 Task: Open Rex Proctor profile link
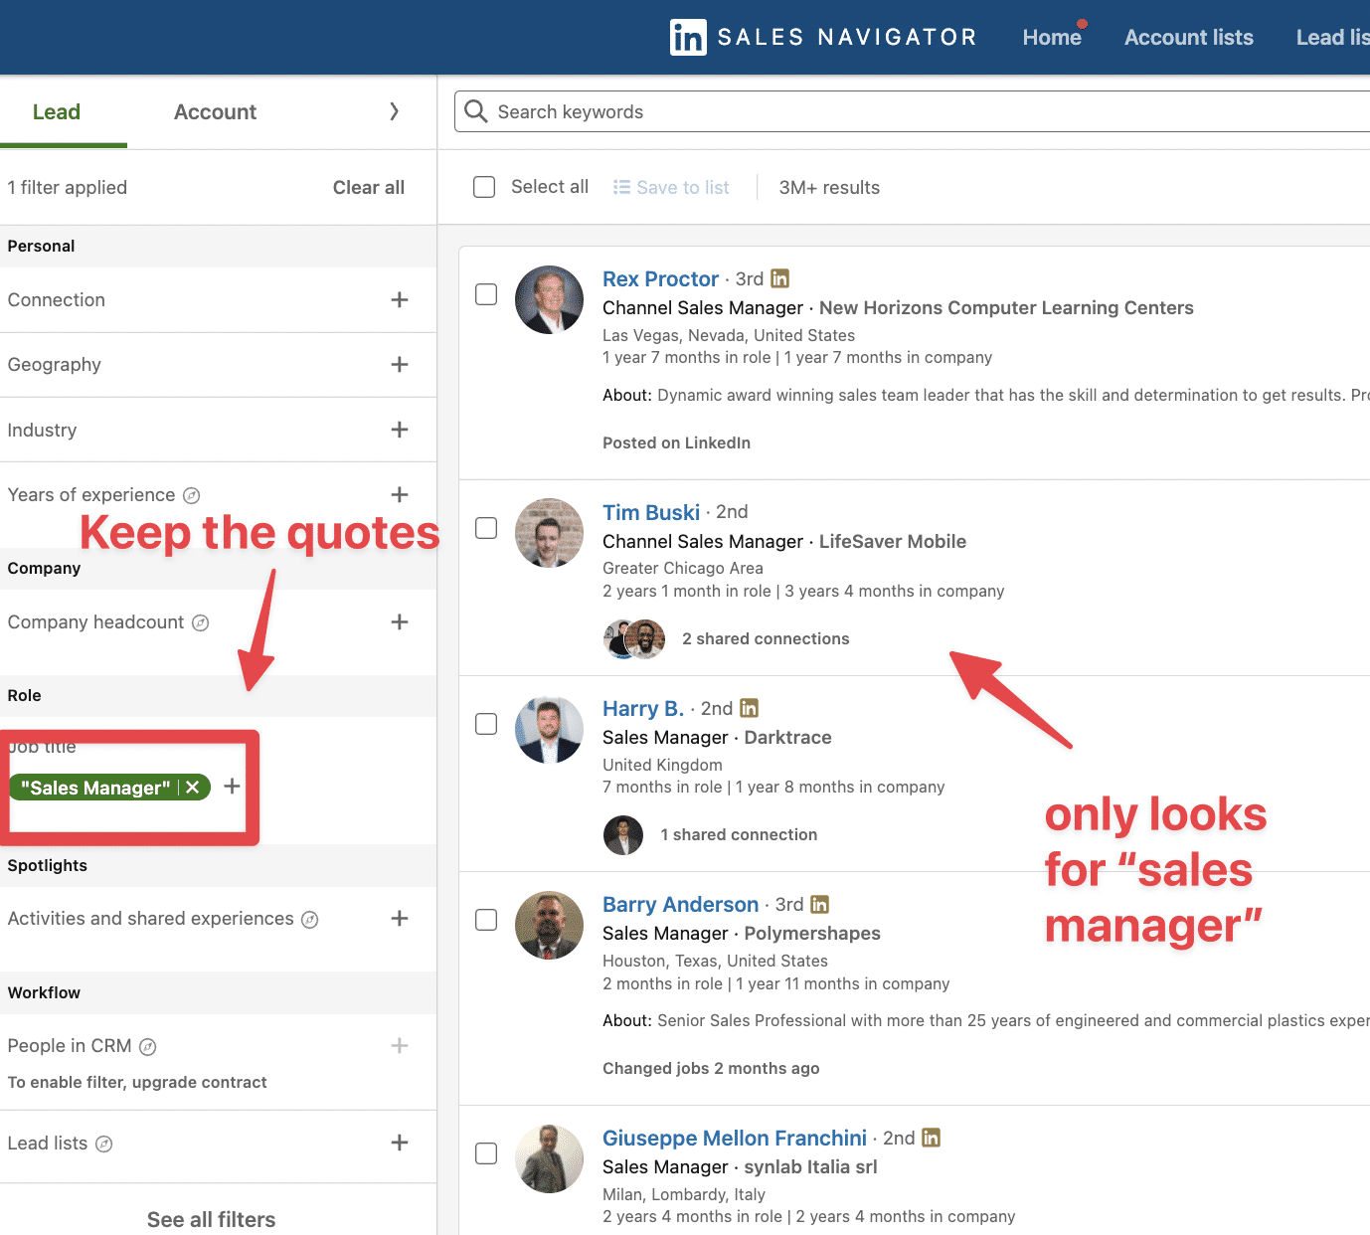point(660,279)
